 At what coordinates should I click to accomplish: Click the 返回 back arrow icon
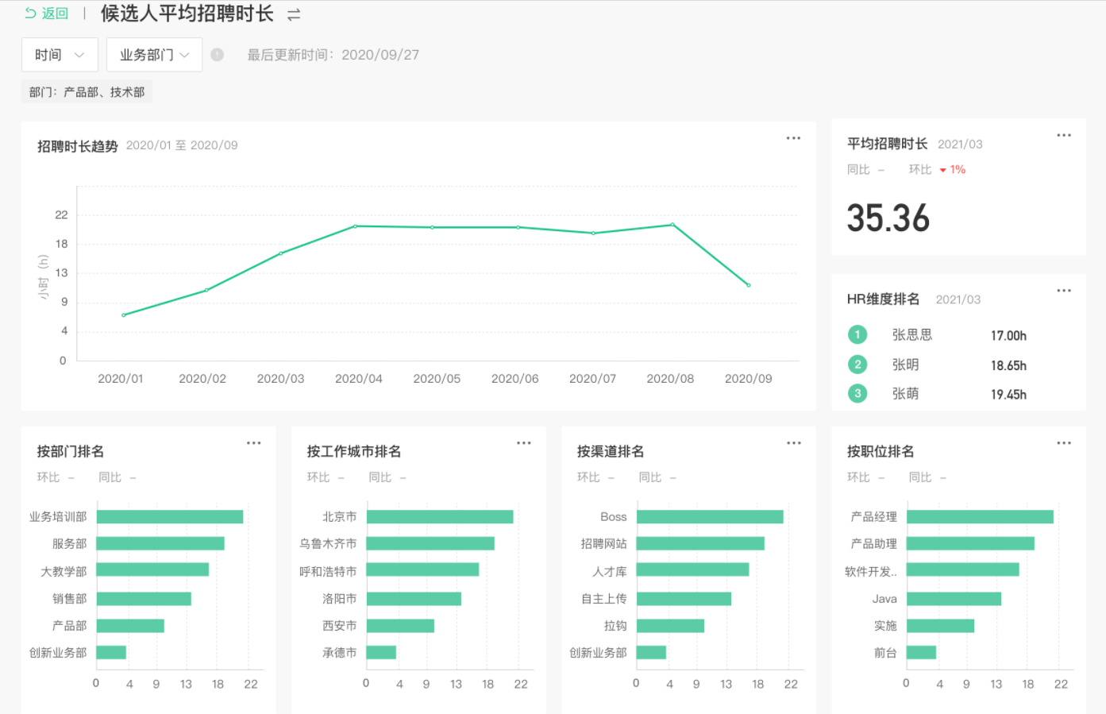tap(30, 13)
